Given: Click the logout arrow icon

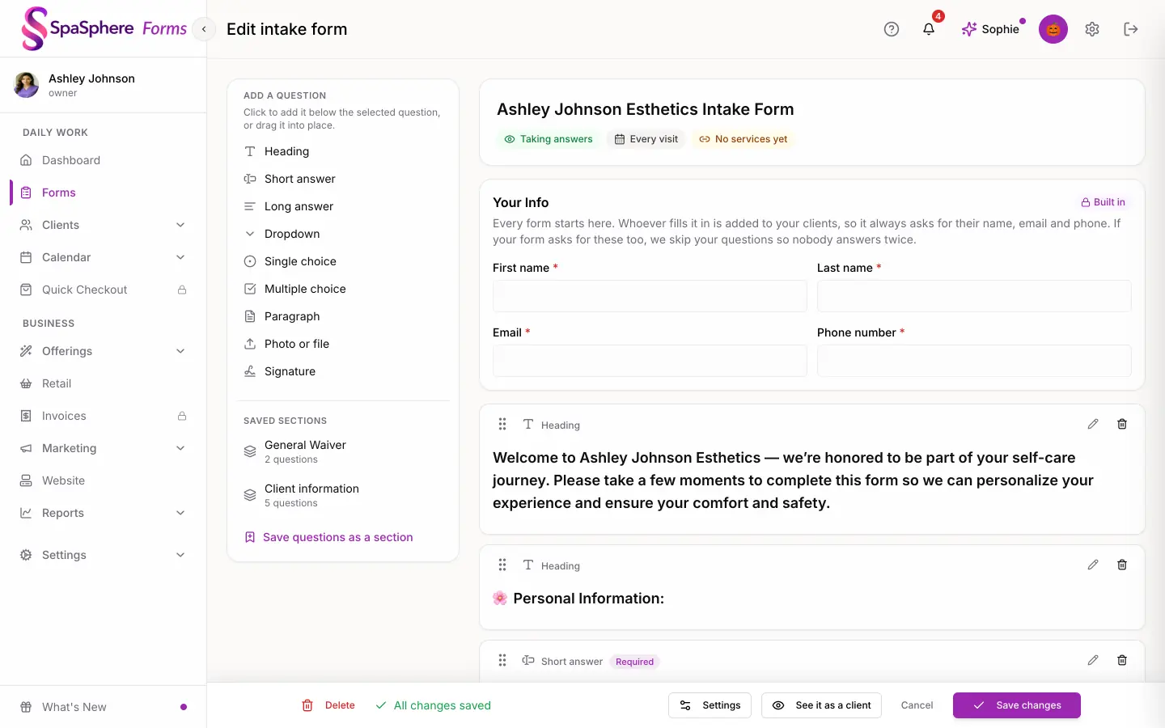Looking at the screenshot, I should pos(1131,29).
